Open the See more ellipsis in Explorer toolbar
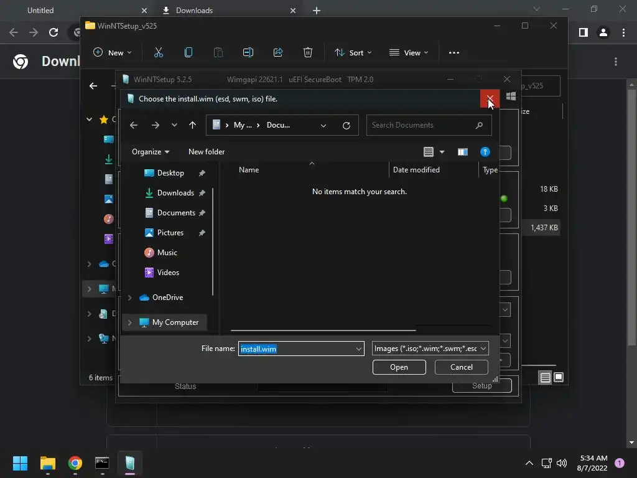Image resolution: width=637 pixels, height=478 pixels. (453, 52)
